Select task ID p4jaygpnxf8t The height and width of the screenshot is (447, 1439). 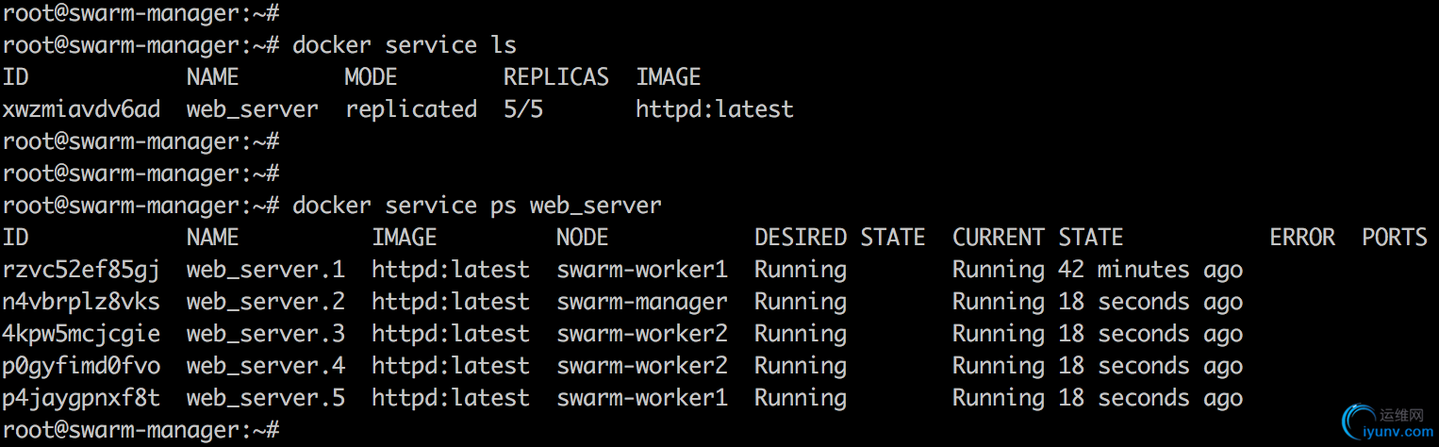point(81,398)
